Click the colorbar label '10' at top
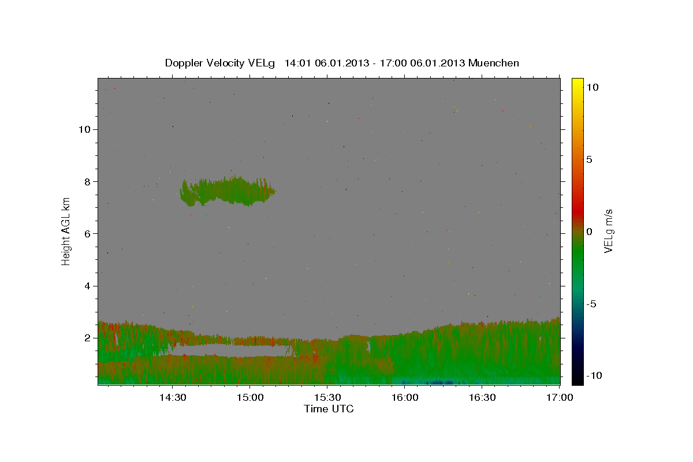 592,87
